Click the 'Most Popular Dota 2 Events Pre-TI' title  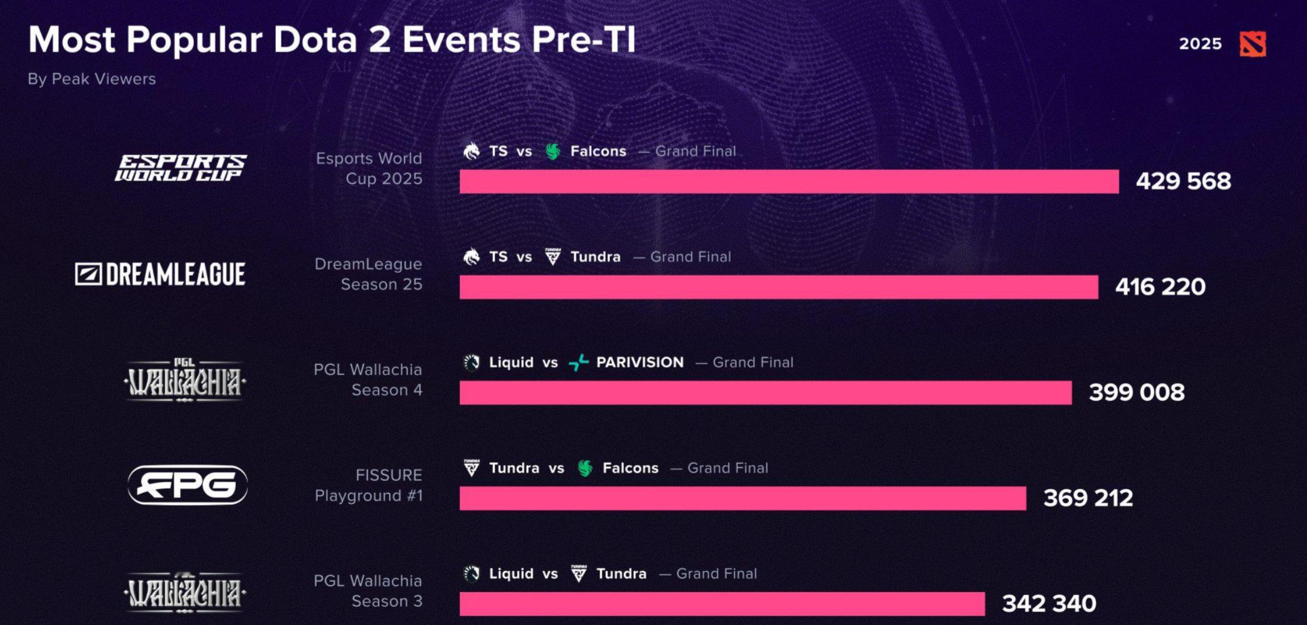(332, 39)
